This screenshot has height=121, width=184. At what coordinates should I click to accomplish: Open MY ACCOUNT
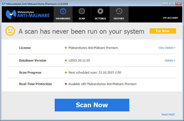coord(171,18)
